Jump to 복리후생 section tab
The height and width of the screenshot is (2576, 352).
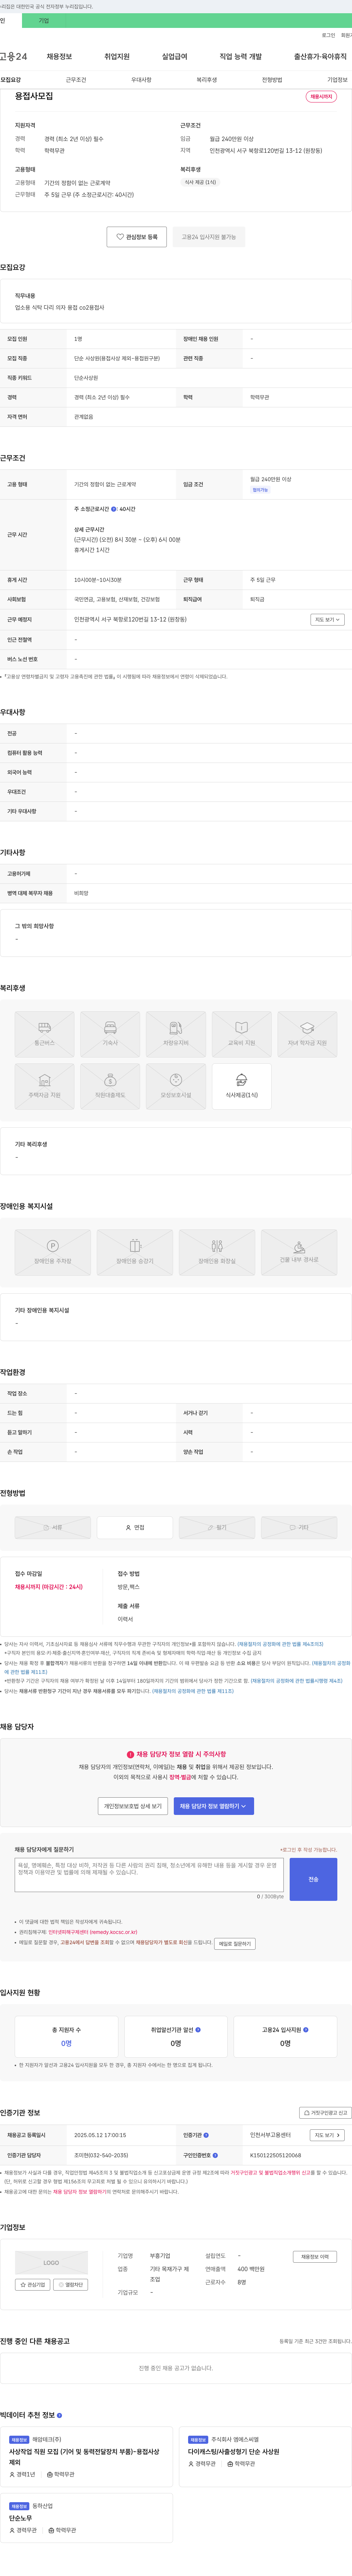coord(206,80)
